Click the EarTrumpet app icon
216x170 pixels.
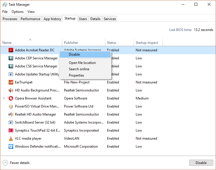click(11, 82)
